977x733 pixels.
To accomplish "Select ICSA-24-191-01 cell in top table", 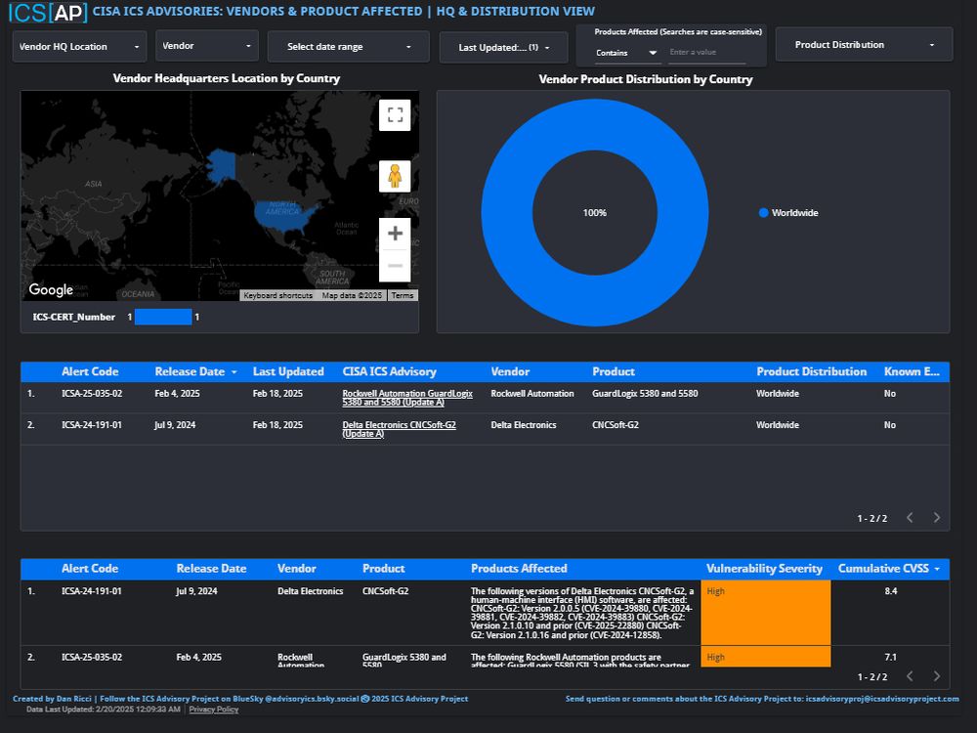I will [92, 424].
